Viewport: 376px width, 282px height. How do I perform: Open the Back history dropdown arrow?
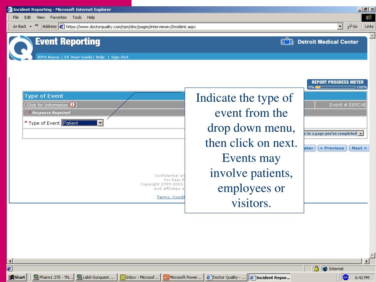(x=30, y=26)
